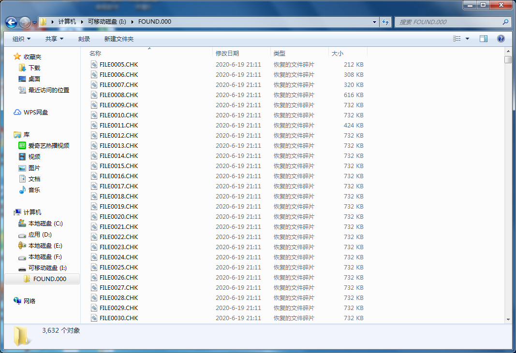Click the search magnifier icon
Viewport: 516px width, 353px height.
pos(505,22)
